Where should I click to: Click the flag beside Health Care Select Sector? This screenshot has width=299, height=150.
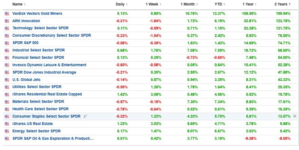6,109
